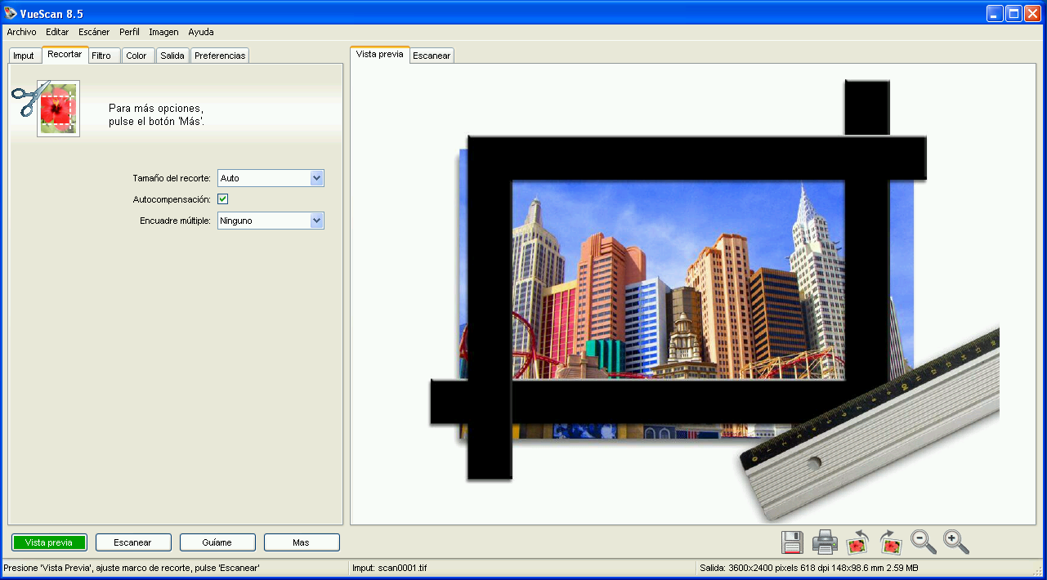Click the 'Para más opciones' hint text
The height and width of the screenshot is (580, 1047).
[157, 114]
